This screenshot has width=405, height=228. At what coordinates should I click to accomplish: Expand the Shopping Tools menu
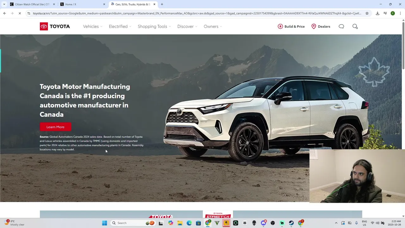(x=154, y=26)
